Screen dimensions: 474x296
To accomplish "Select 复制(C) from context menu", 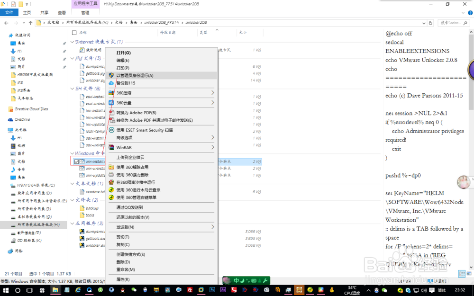I will pyautogui.click(x=123, y=245).
